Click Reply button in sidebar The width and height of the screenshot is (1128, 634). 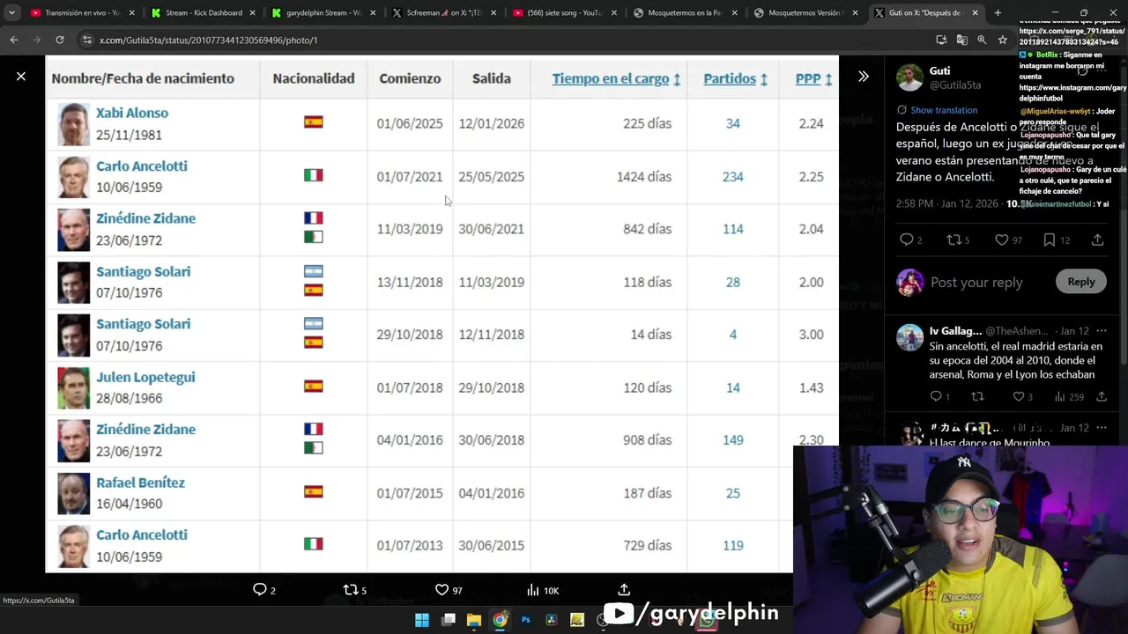1080,282
